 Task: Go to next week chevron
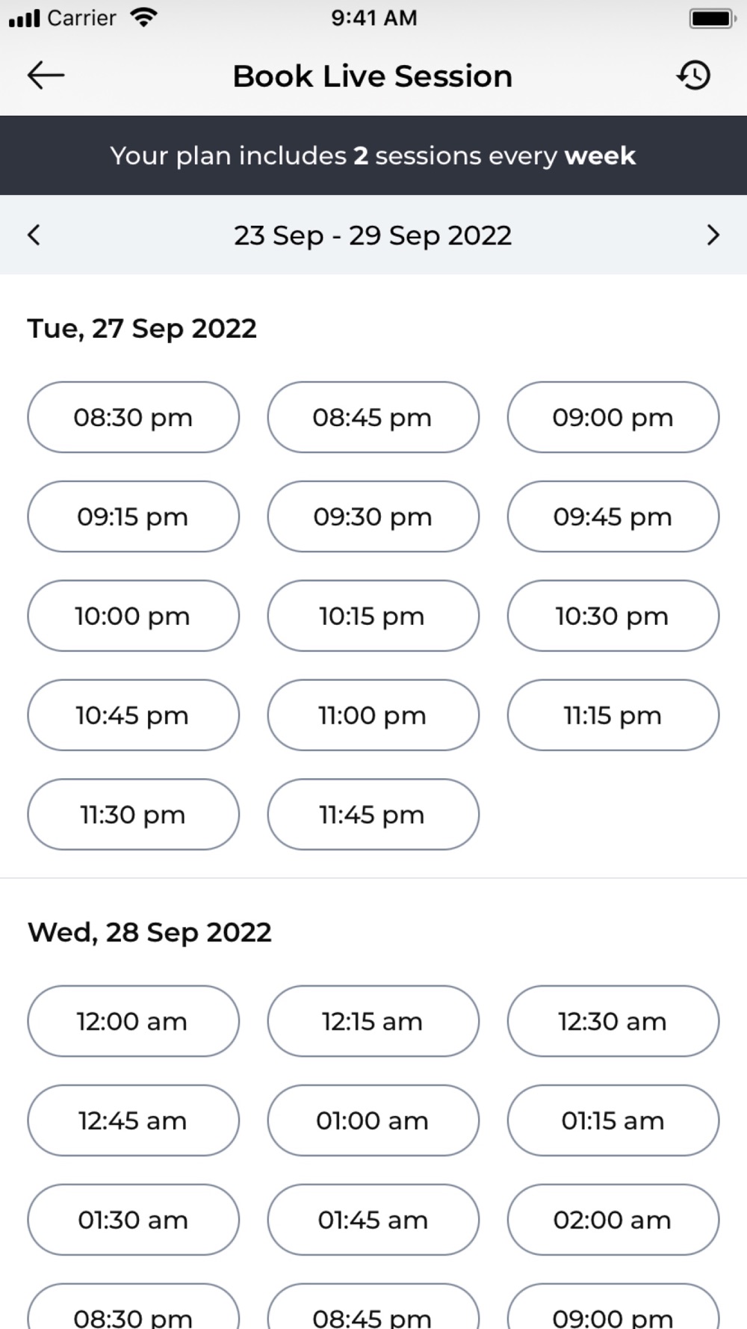click(713, 235)
